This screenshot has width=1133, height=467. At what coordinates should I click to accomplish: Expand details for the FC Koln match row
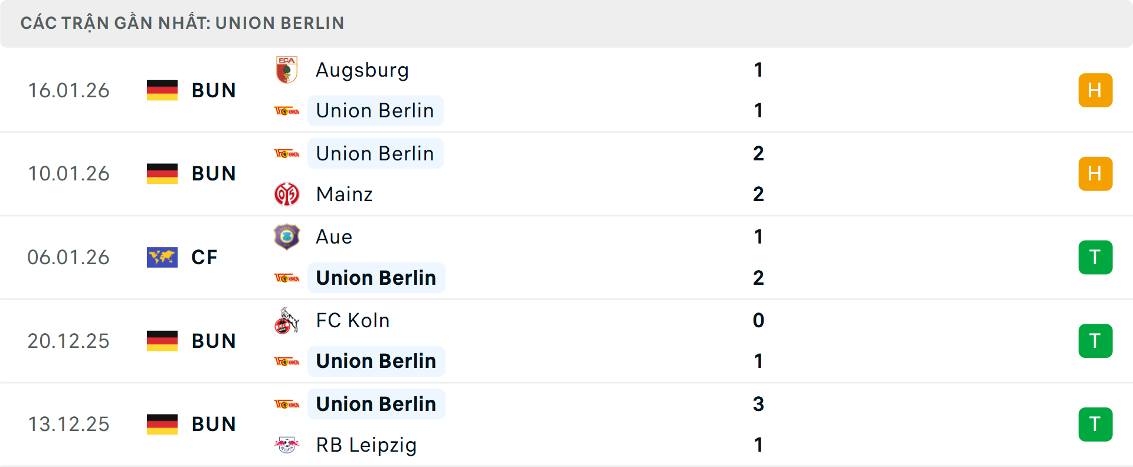566,340
